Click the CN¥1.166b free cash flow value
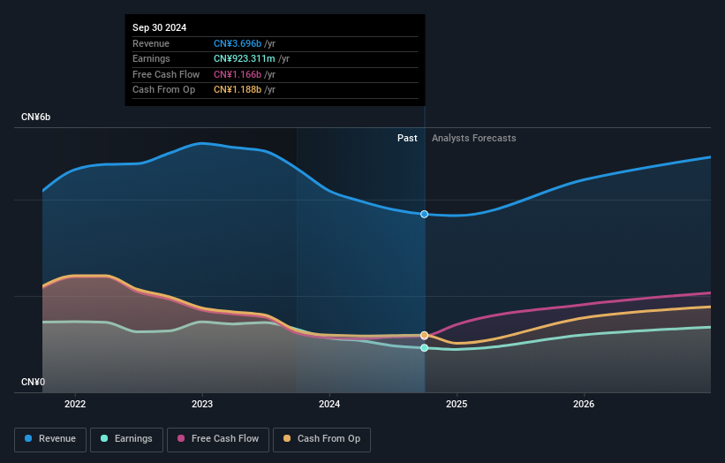Viewport: 725px width, 463px height. [x=238, y=74]
